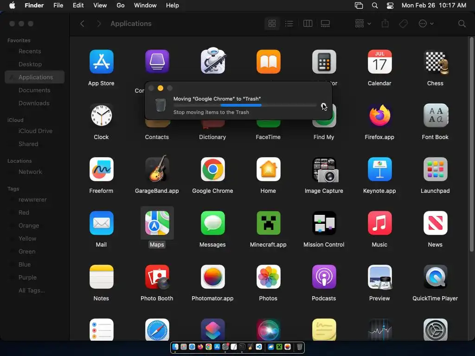Go forward with the right chevron
Viewport: 475px width, 356px height.
pos(99,24)
